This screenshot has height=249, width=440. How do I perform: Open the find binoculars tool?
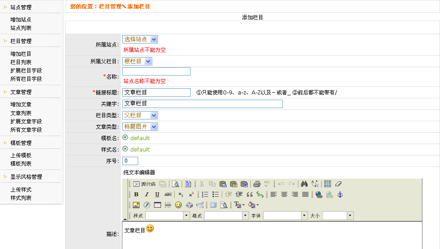pos(304,184)
